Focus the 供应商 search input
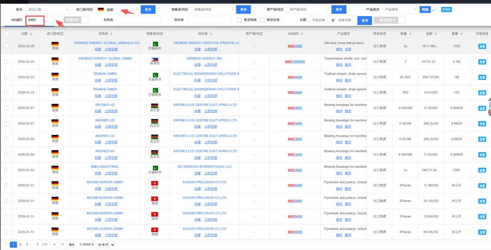 pyautogui.click(x=209, y=20)
